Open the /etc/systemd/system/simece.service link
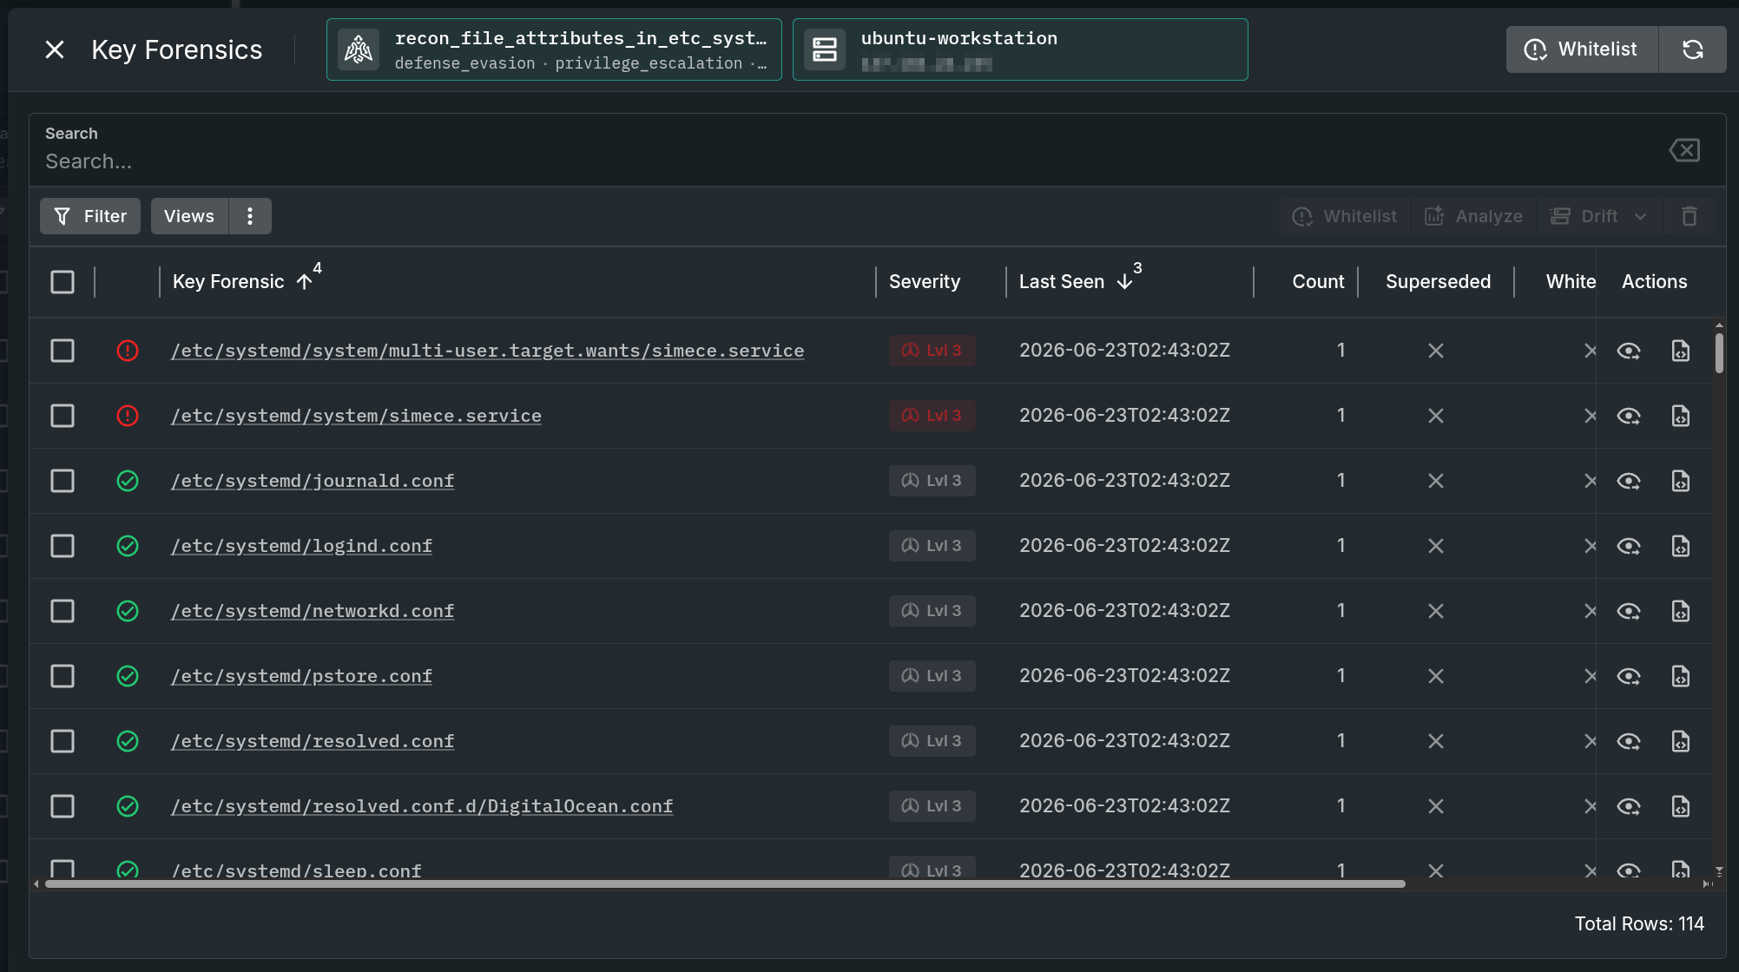This screenshot has width=1739, height=972. 356,416
